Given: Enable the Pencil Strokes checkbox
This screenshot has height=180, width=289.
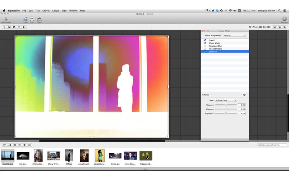Looking at the screenshot, I should point(205,49).
